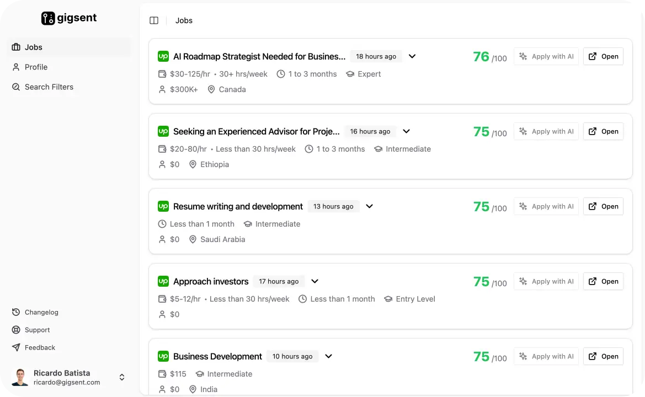Toggle the sidebar panel icon
The image size is (645, 397).
pyautogui.click(x=154, y=20)
